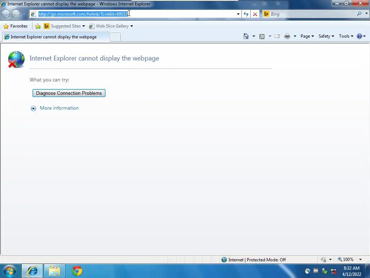Click the Read Mail envelope icon
This screenshot has height=278, width=370.
277,36
